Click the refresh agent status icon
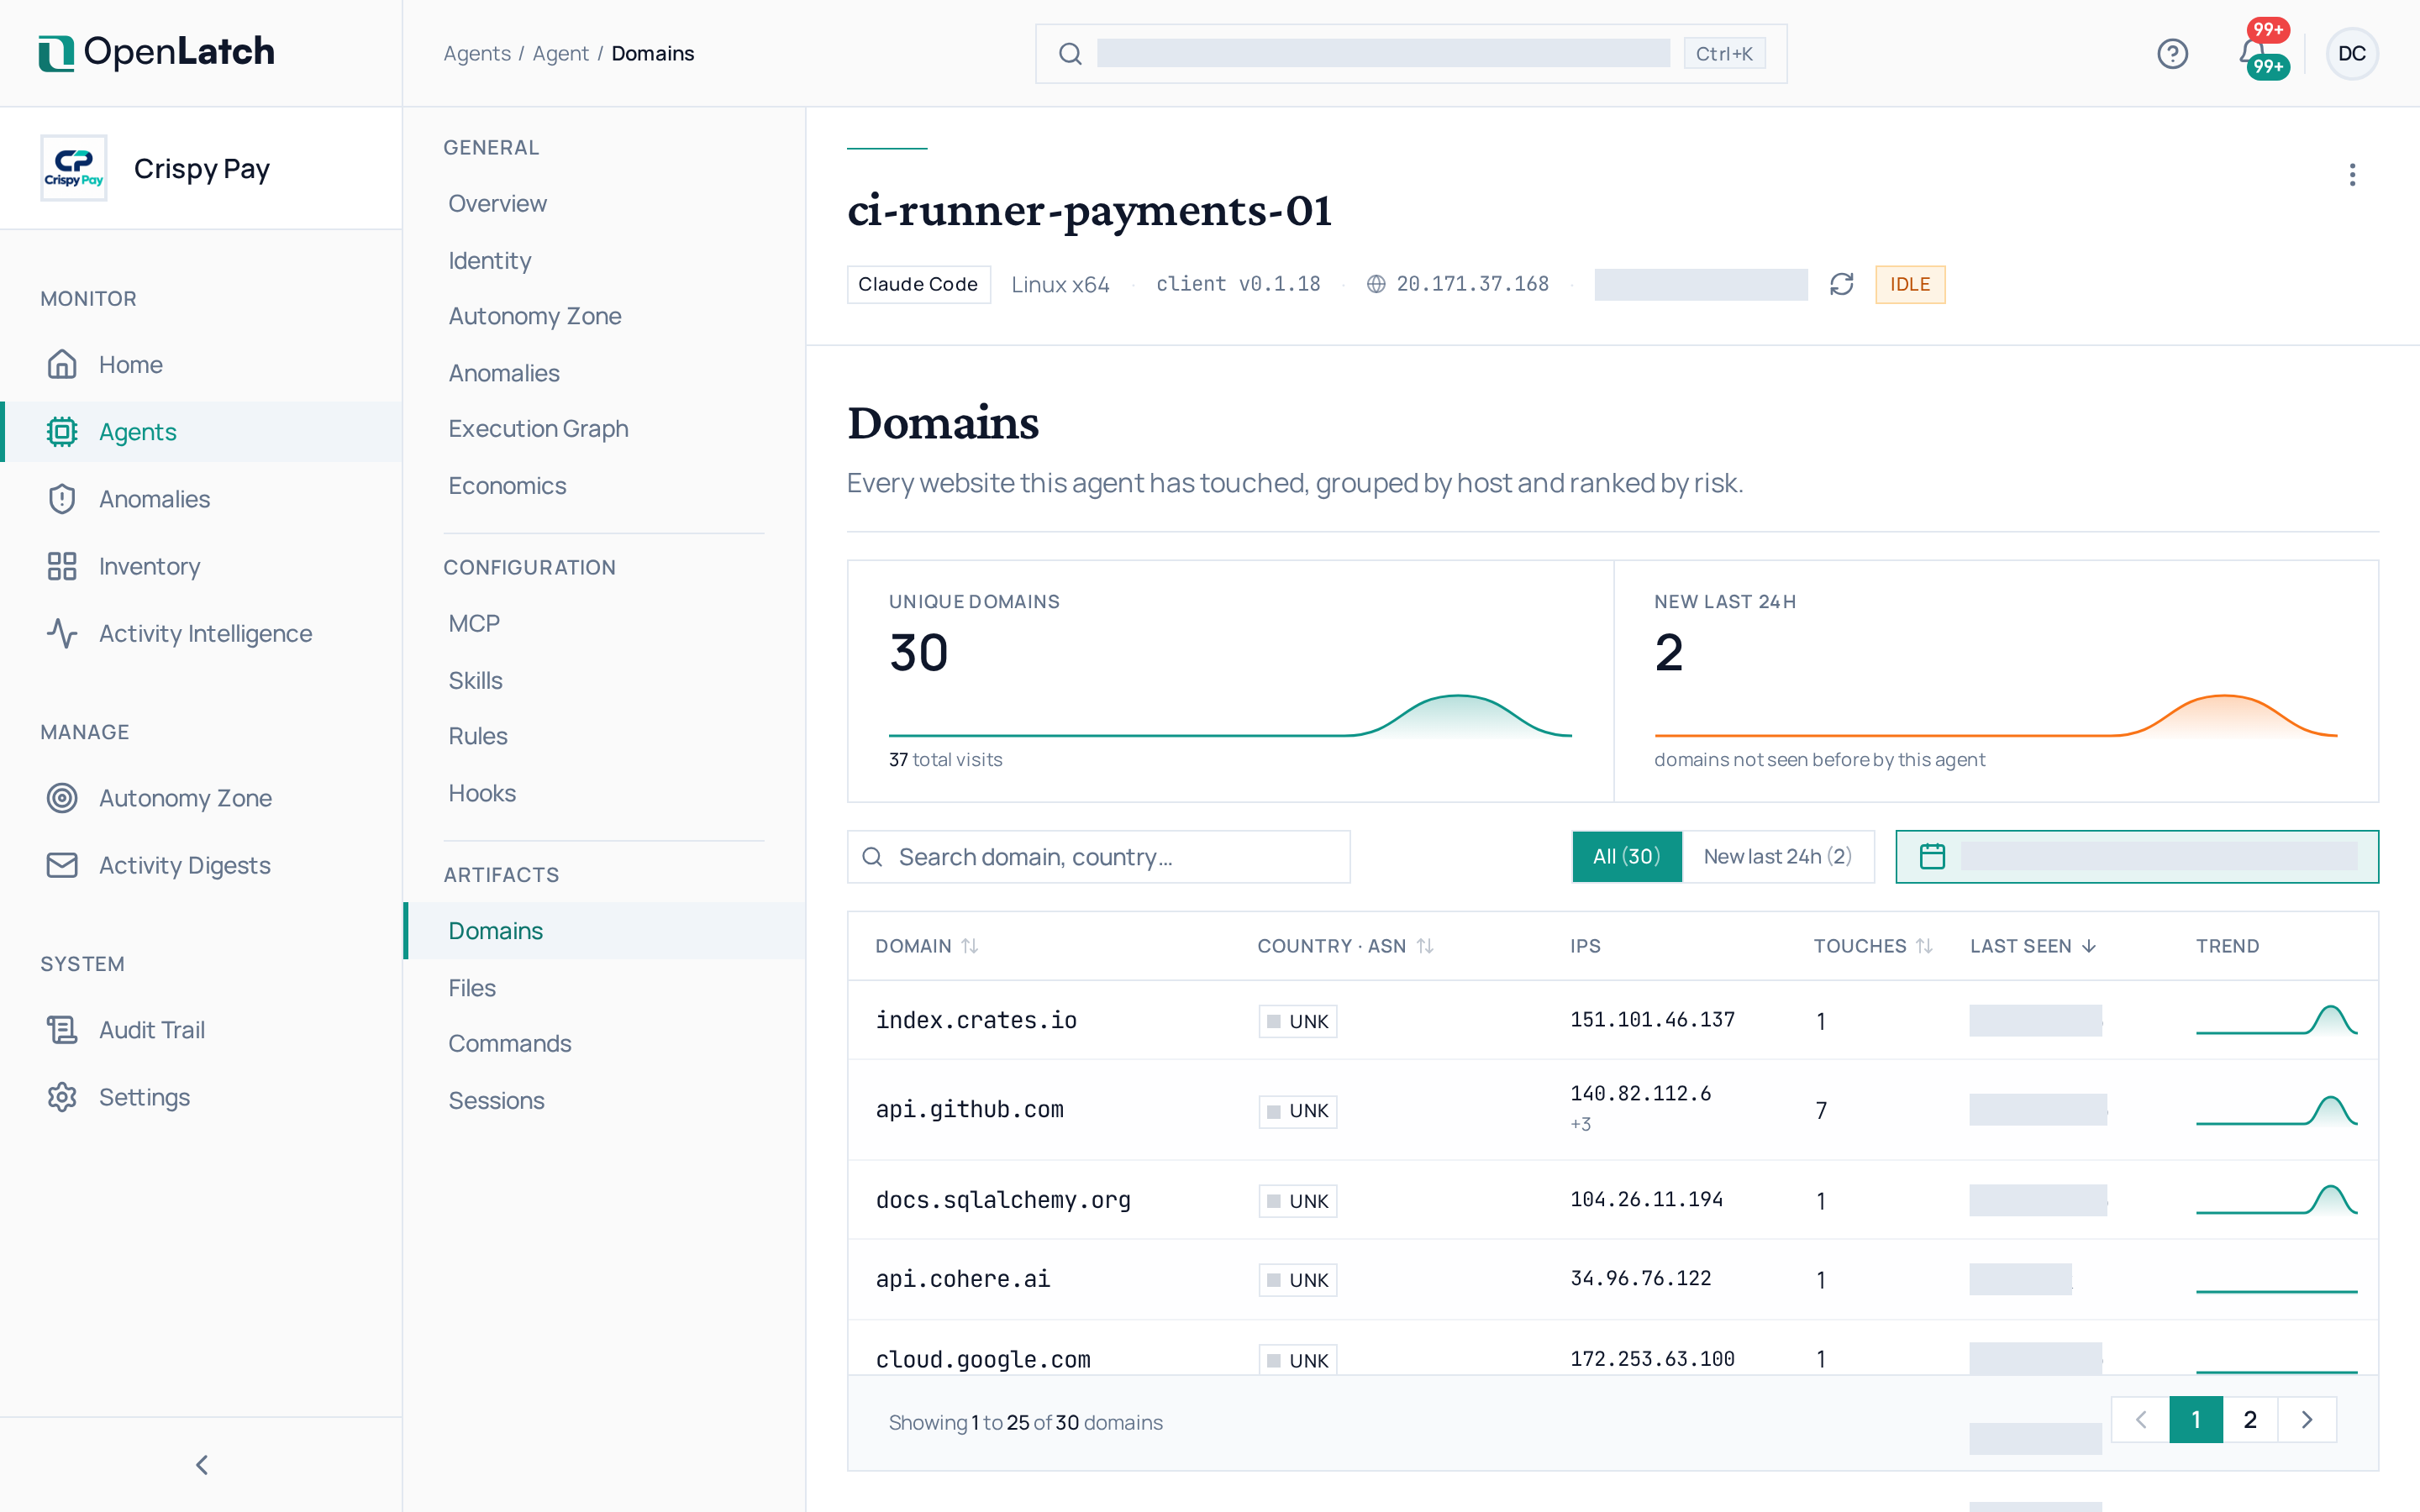Image resolution: width=2420 pixels, height=1512 pixels. coord(1841,285)
